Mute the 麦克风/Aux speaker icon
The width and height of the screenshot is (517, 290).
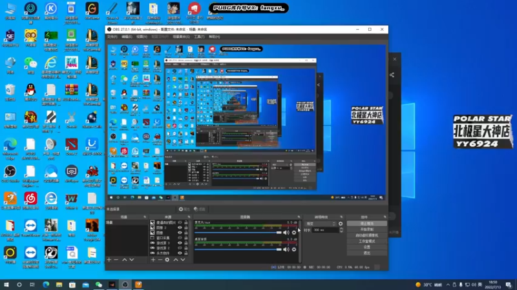286,233
